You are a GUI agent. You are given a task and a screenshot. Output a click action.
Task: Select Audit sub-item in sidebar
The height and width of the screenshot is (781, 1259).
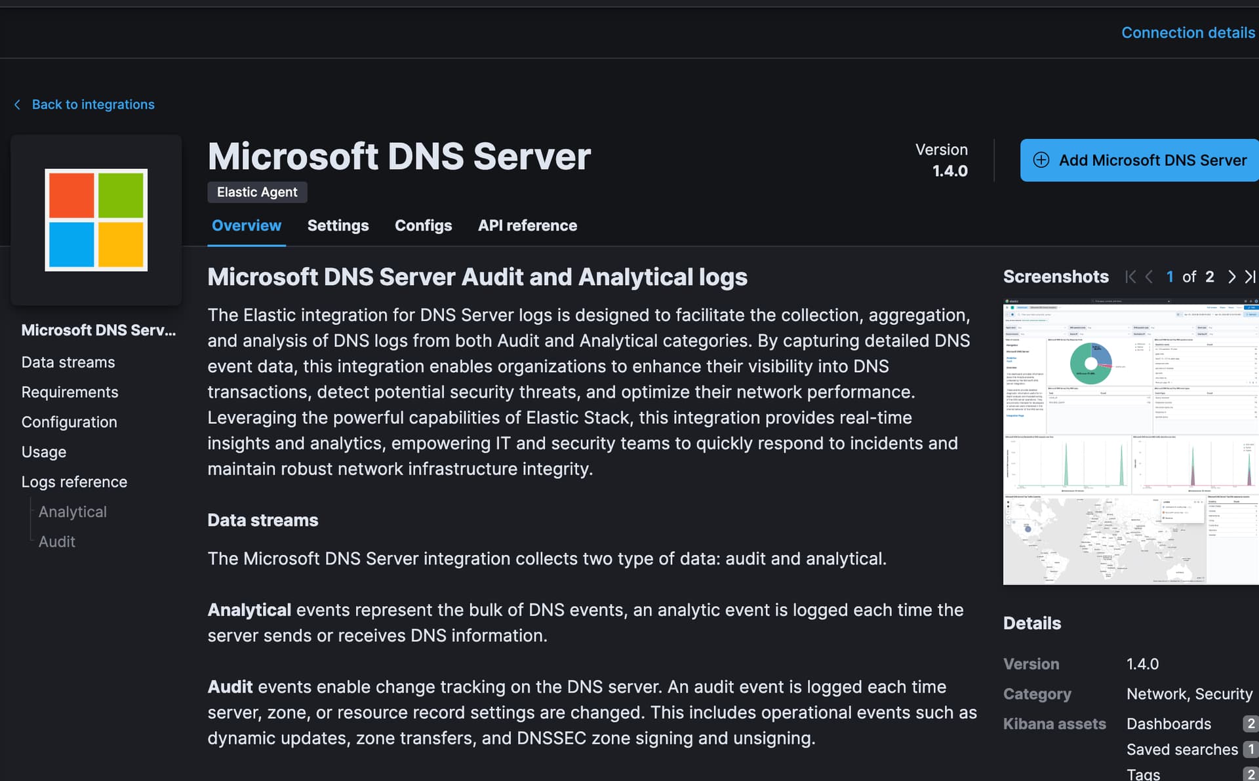point(56,542)
